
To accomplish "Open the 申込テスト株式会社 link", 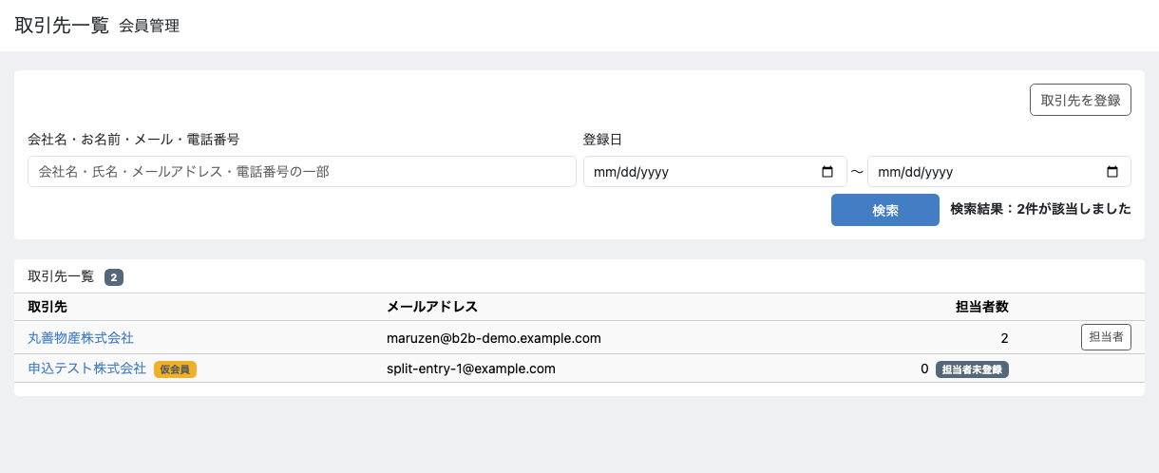I will (87, 369).
